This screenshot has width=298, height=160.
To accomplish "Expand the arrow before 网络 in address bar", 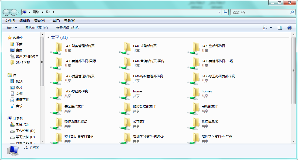I will (29, 12).
